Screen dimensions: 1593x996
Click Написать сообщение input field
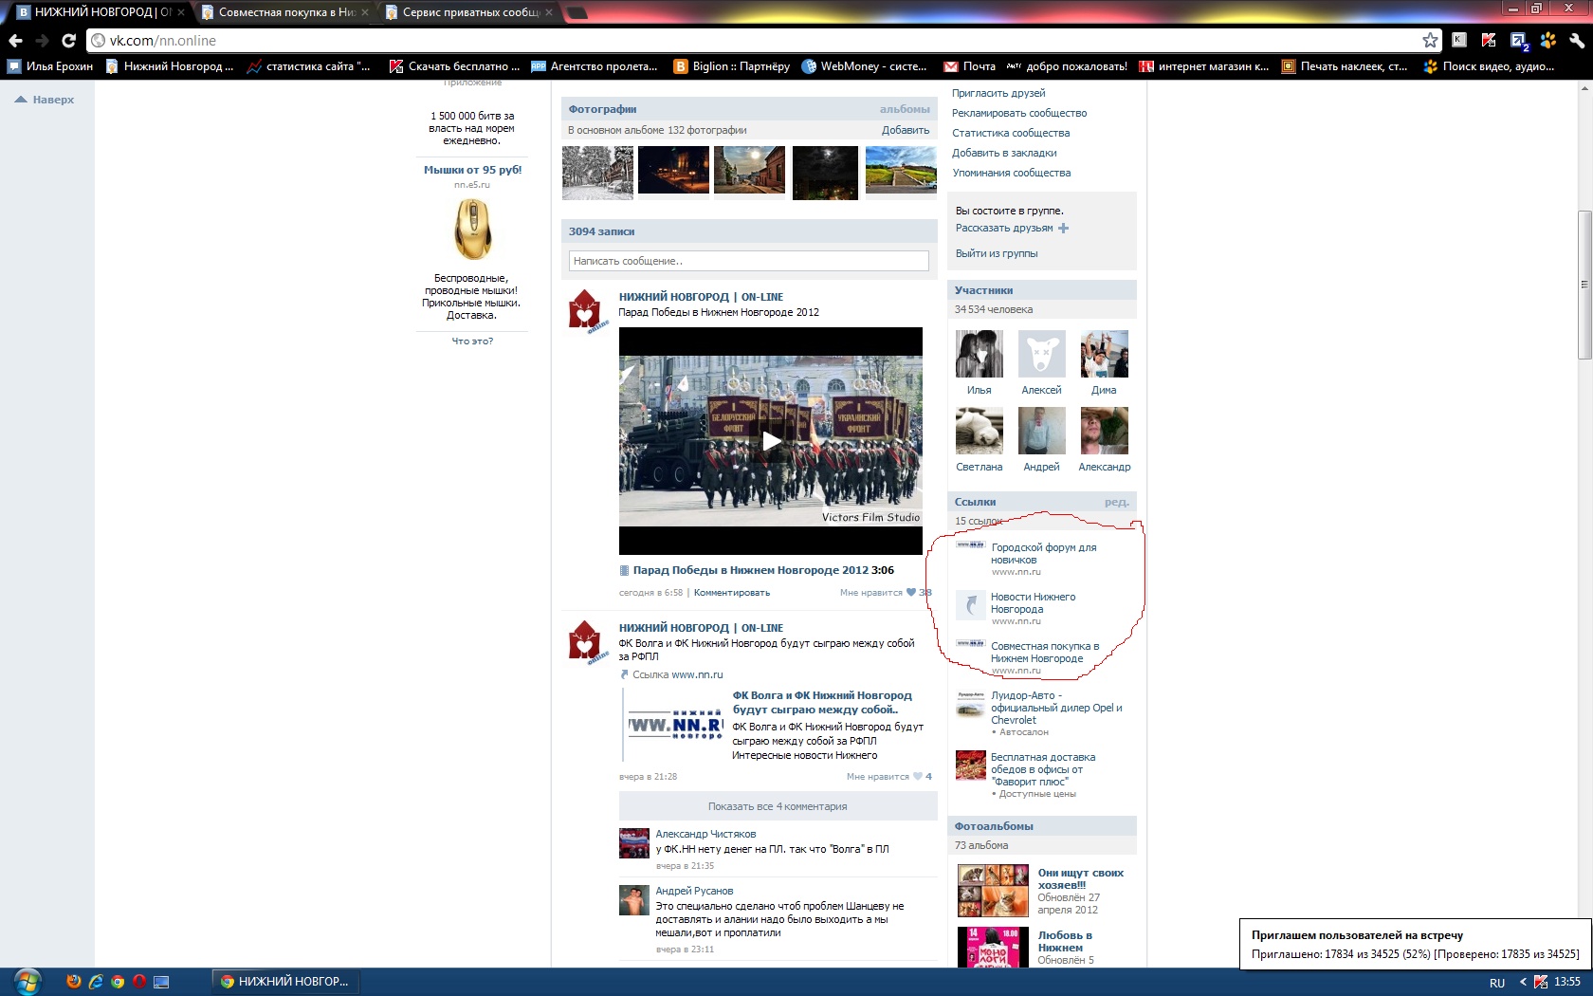(x=749, y=261)
